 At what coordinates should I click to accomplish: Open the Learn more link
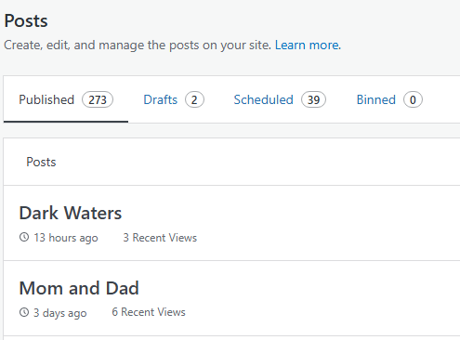click(307, 46)
